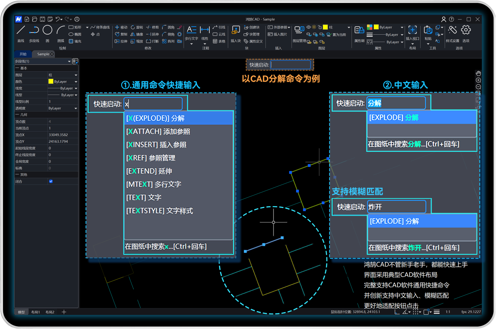
Task: Switch to the 模型 model tab
Action: [x=21, y=312]
